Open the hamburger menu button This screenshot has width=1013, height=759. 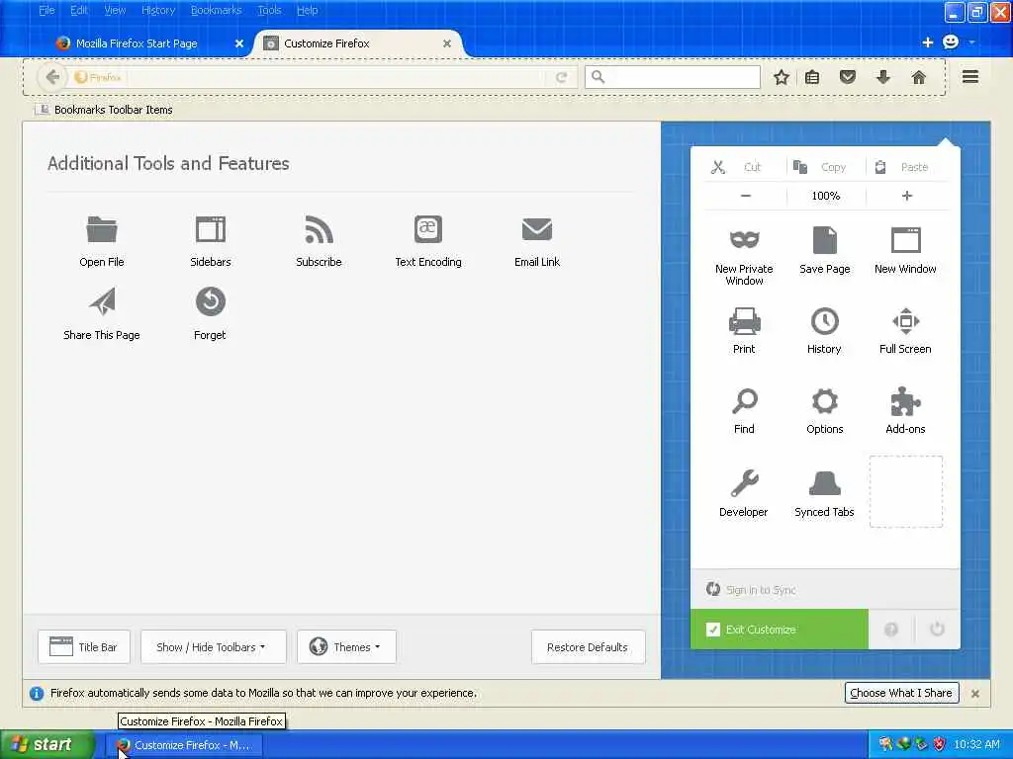[x=970, y=77]
